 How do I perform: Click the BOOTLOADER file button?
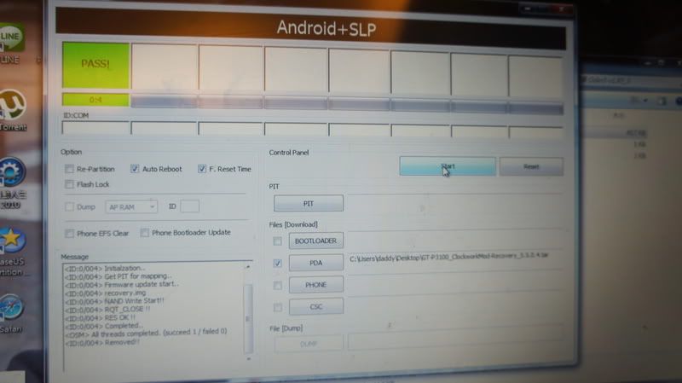pyautogui.click(x=315, y=241)
